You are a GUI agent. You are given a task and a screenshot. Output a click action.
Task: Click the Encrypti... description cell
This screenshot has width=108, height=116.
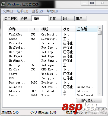point(50,78)
